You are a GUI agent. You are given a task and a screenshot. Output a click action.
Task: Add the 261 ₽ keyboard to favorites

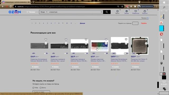pos(86,39)
